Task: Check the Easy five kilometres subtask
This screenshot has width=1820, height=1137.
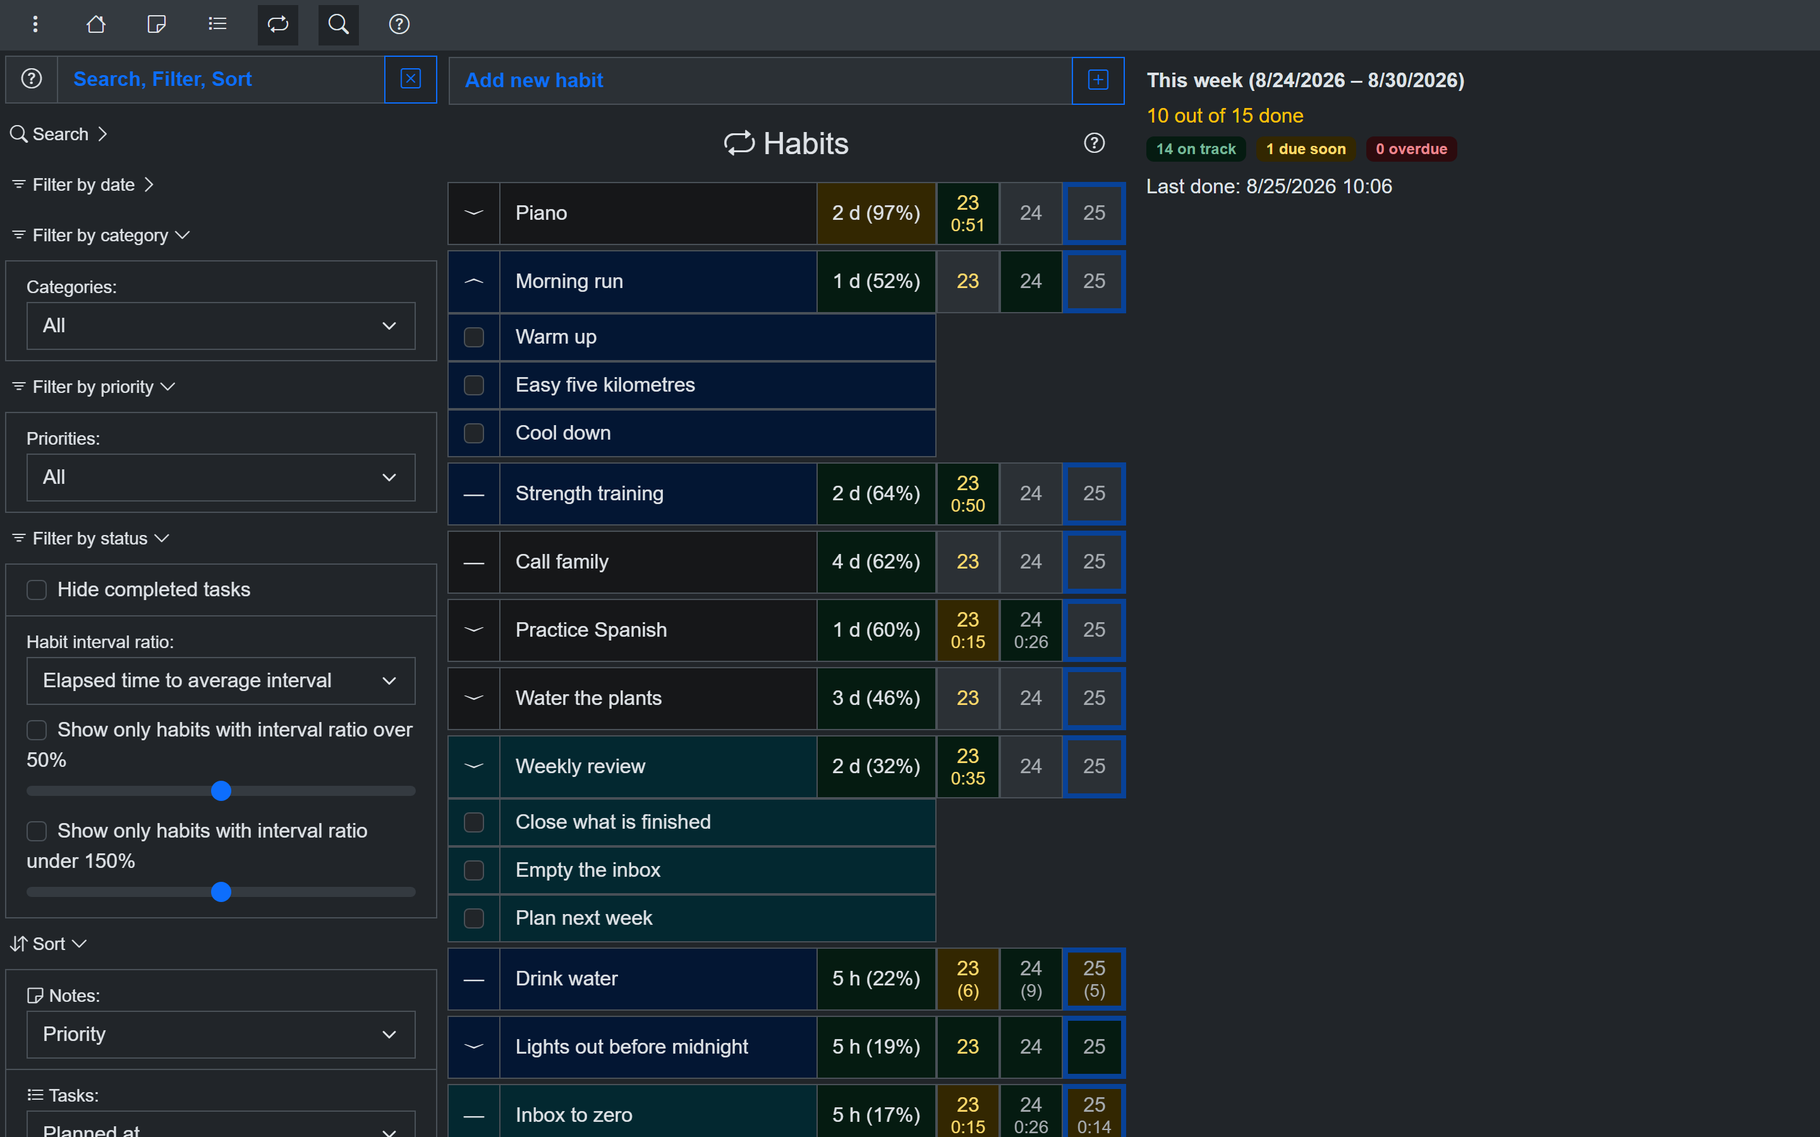Action: (474, 385)
